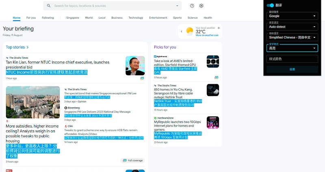Viewport: 325px width, 172px height.
Task: Click the CNA source logo
Action: click(x=66, y=126)
